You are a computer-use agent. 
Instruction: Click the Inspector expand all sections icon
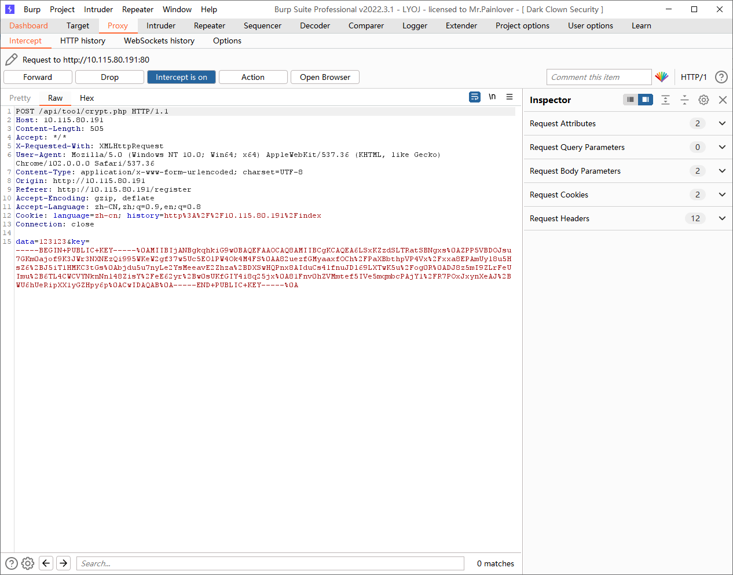(666, 100)
